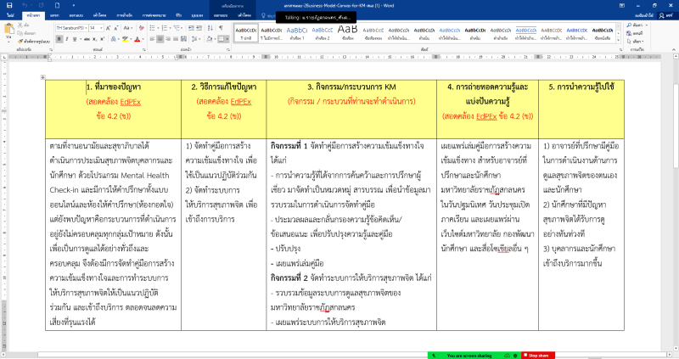Click the Find button in editing group
Screen dimensions: 679x359
[x=638, y=26]
